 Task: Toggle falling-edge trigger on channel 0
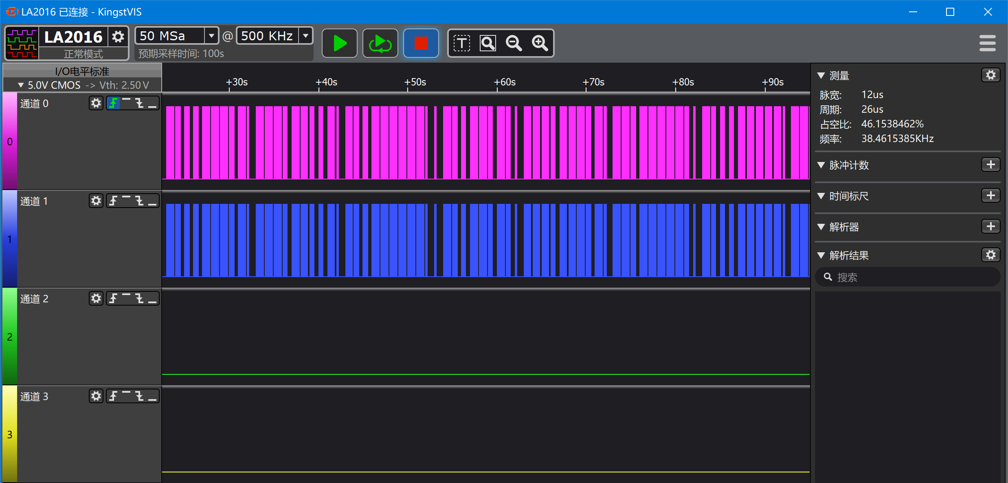pyautogui.click(x=139, y=103)
